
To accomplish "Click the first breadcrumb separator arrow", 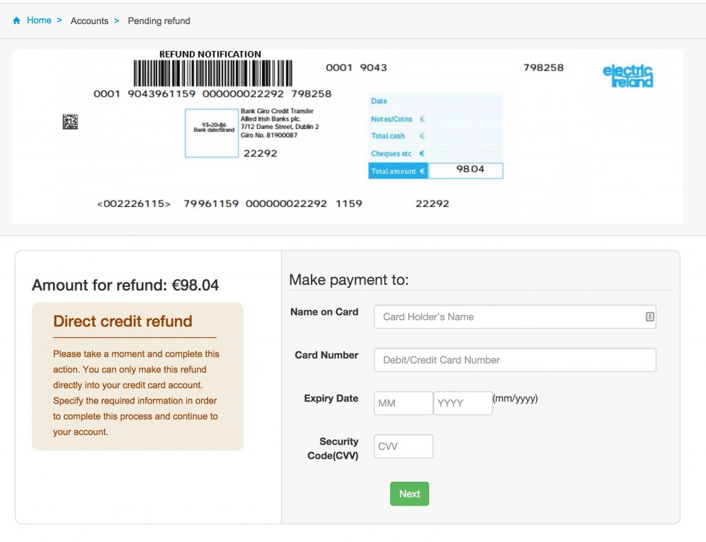I will 60,21.
